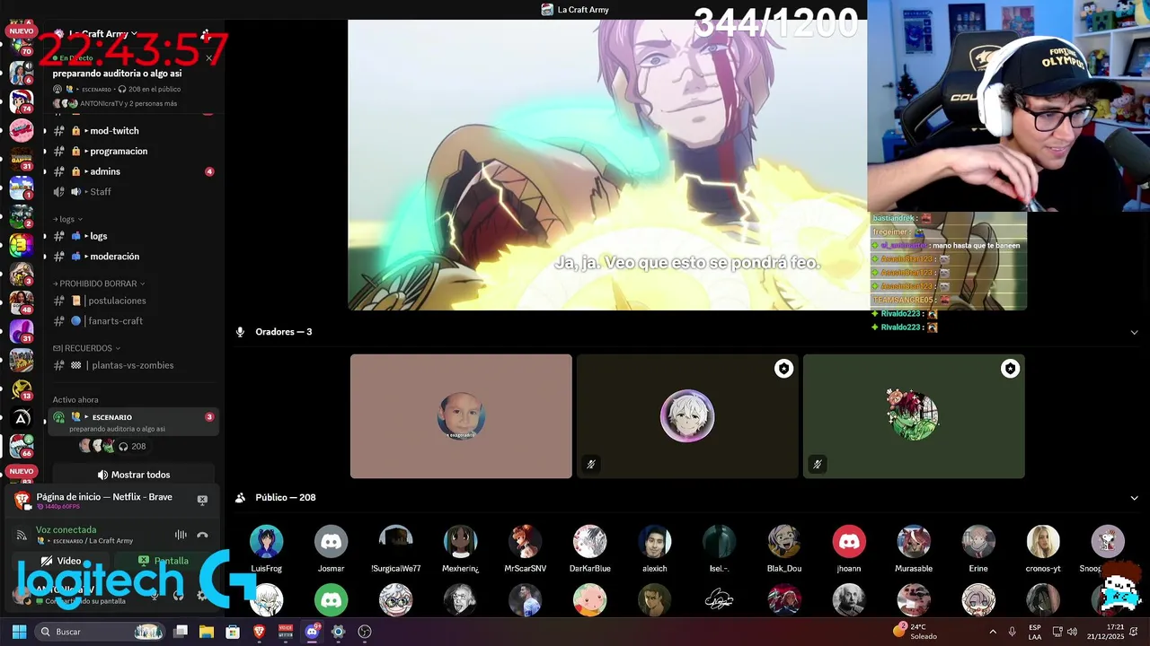Screen dimensions: 1150x646
Task: Open Blak_Dou audience avatar
Action: point(783,542)
